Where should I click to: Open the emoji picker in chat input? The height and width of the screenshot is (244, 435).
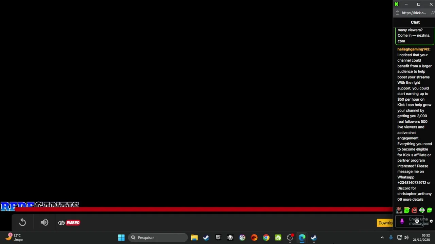coord(417,221)
